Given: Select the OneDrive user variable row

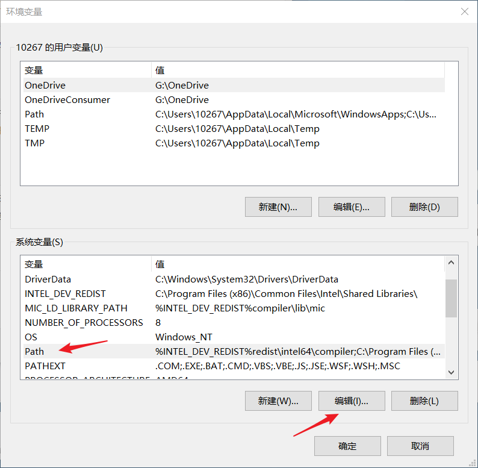Looking at the screenshot, I should point(45,86).
